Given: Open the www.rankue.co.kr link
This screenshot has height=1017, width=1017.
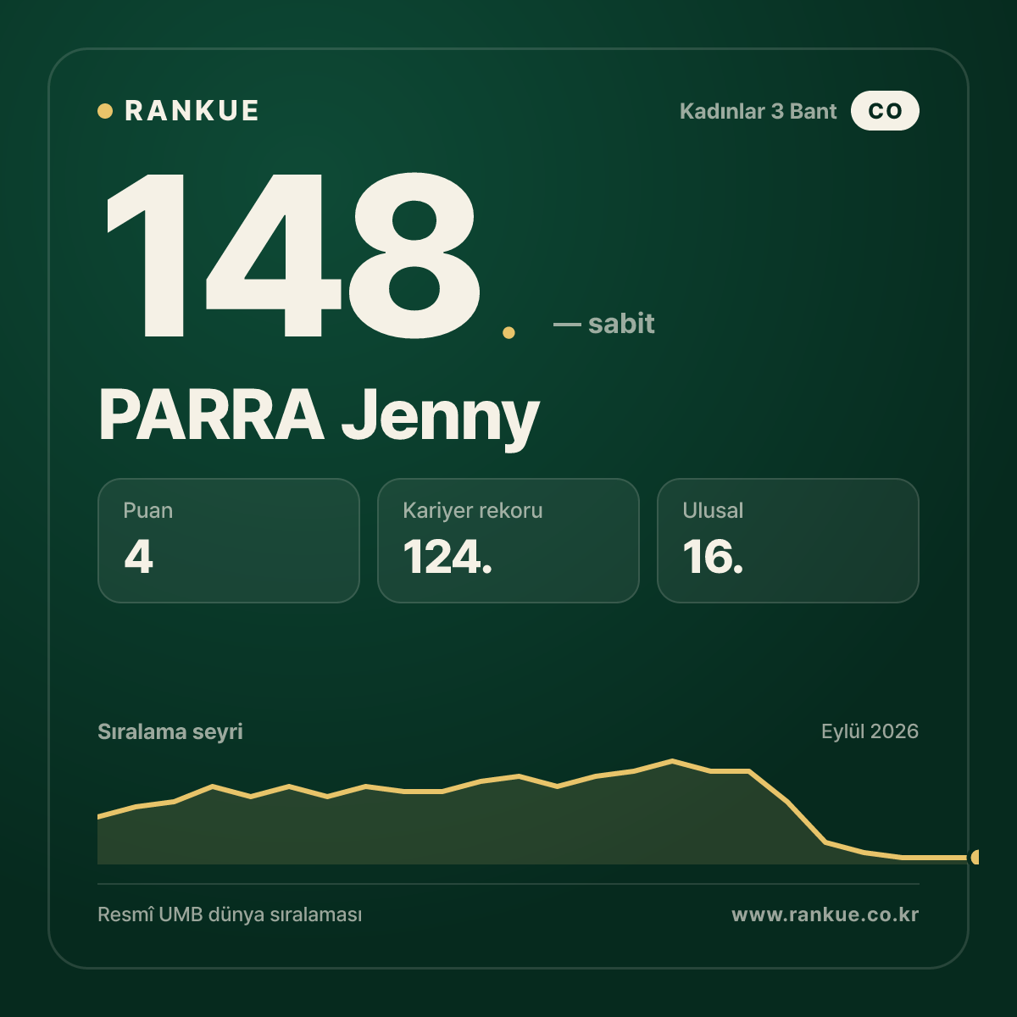Looking at the screenshot, I should tap(825, 914).
